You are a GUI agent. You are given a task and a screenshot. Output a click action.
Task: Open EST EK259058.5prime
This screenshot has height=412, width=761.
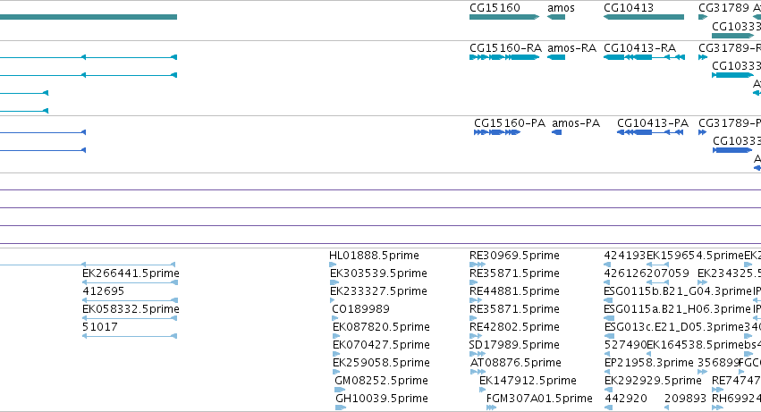point(381,363)
